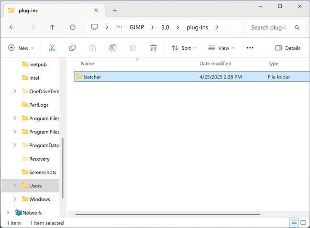Switch to large thumbnails view icon
The height and width of the screenshot is (228, 310).
(303, 223)
